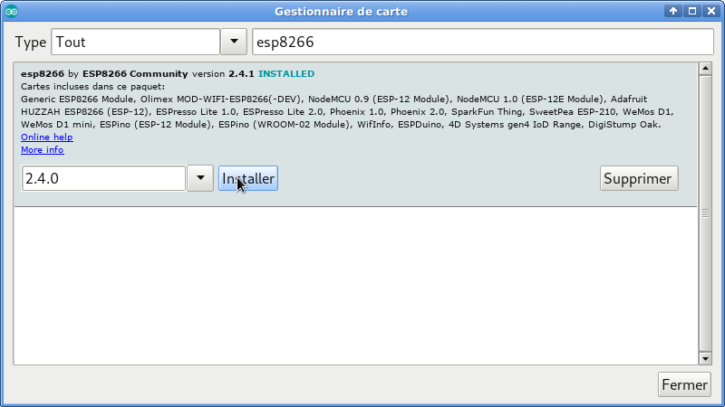Screen dimensions: 725x407
Task: Open the More info link
Action: 42,150
